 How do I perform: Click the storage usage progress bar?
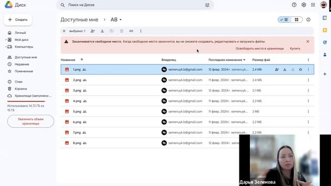tap(26, 101)
